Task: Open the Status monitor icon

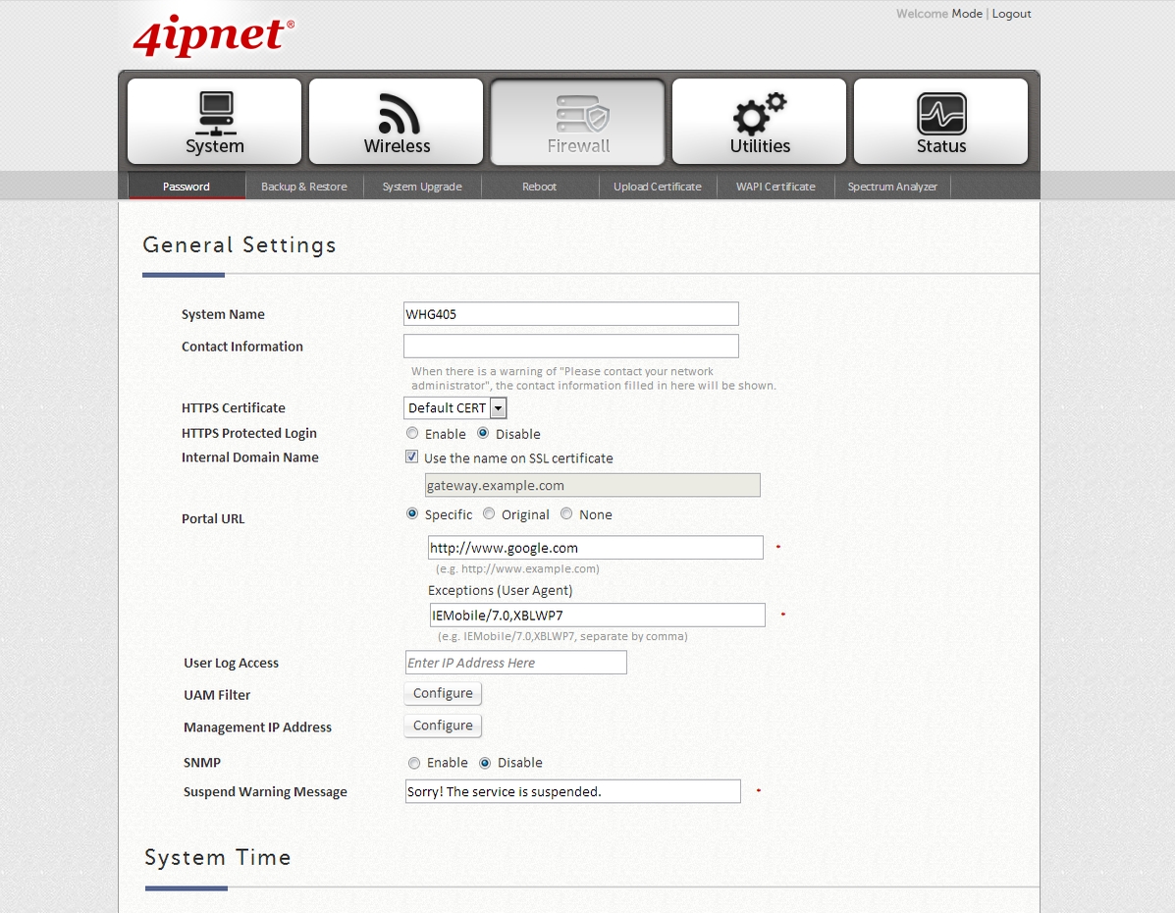Action: pos(941,114)
